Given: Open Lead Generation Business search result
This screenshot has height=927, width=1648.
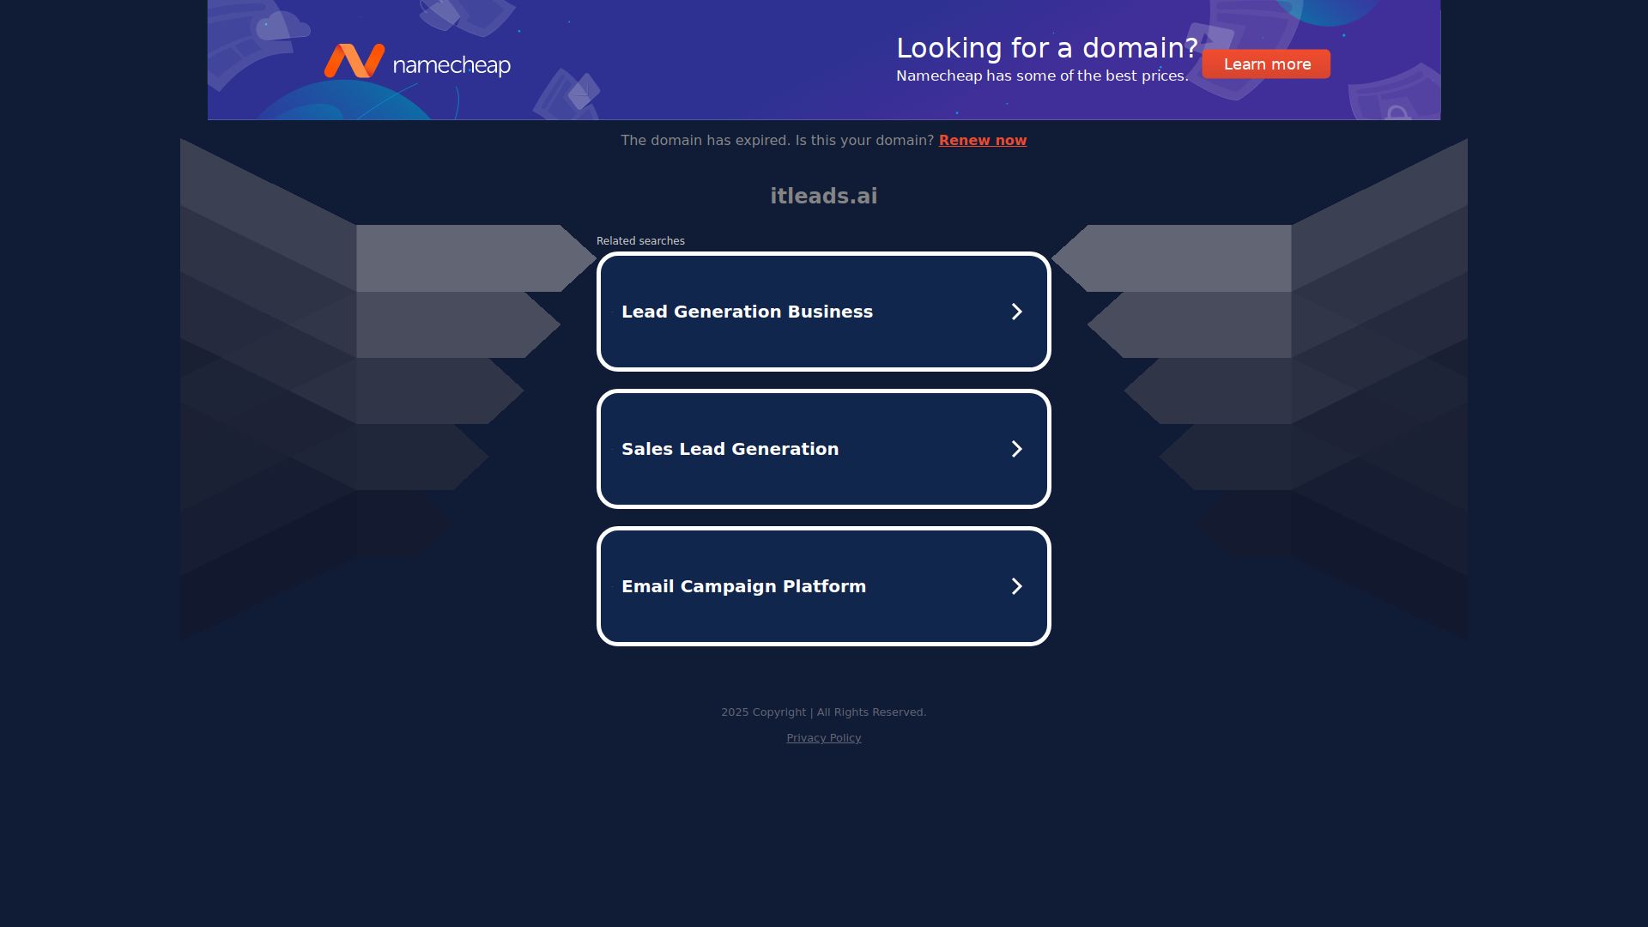Looking at the screenshot, I should pyautogui.click(x=747, y=312).
